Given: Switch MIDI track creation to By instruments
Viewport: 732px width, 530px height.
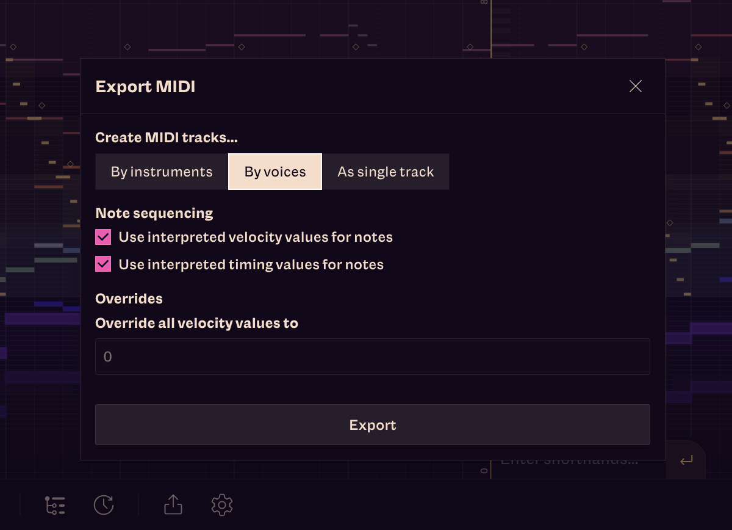Looking at the screenshot, I should coord(161,172).
